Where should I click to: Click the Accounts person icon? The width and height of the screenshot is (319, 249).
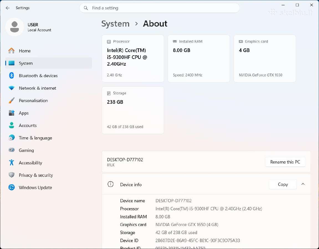(11, 125)
